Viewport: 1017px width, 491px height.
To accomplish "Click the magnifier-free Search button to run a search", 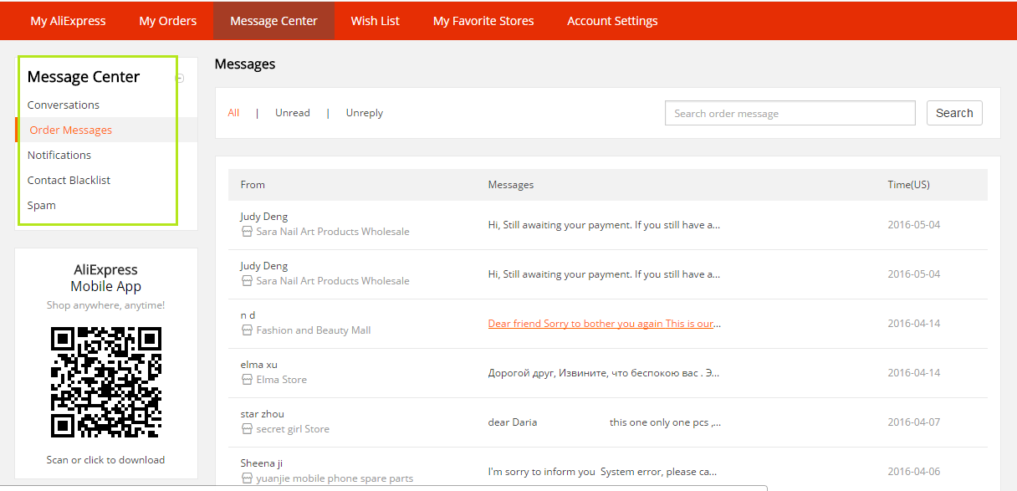I will coord(953,112).
